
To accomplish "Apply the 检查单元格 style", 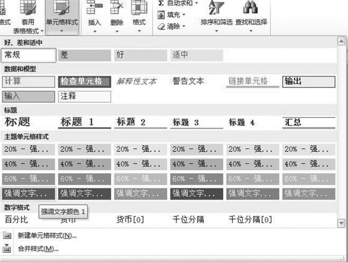I will click(85, 82).
